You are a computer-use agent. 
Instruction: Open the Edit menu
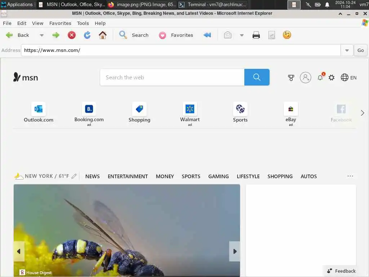coord(22,23)
